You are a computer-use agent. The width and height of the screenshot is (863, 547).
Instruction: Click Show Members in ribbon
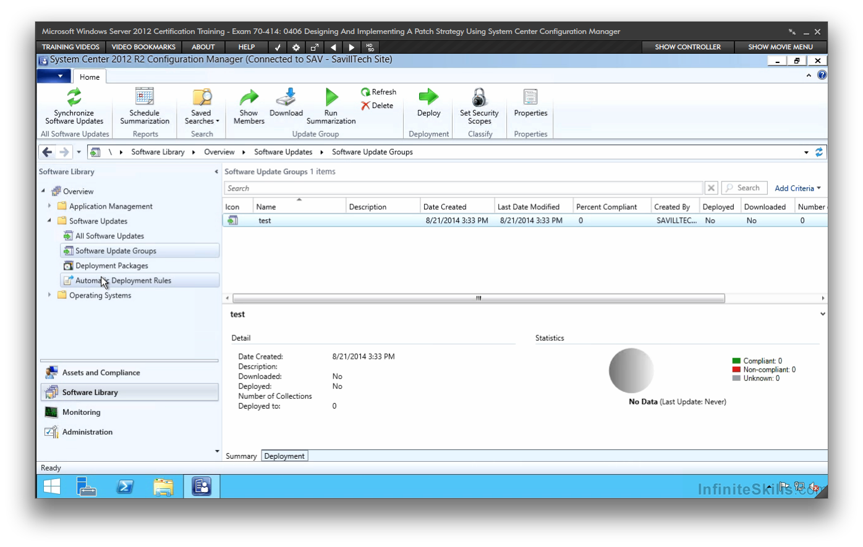(x=249, y=106)
